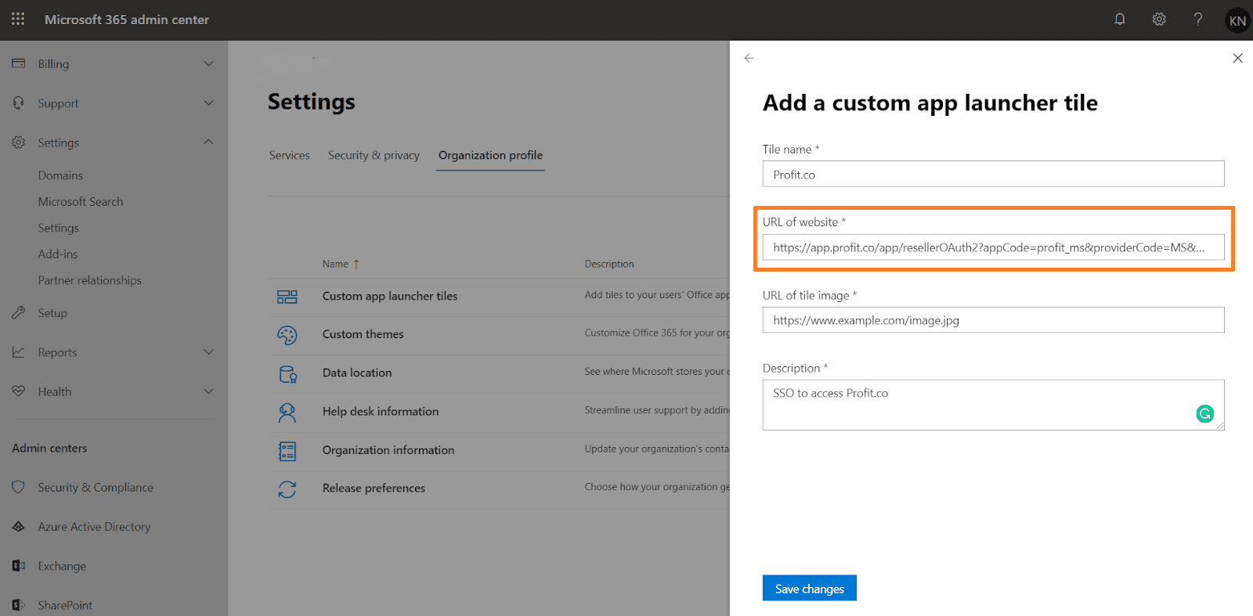Click the Setup wrench icon in sidebar
The width and height of the screenshot is (1253, 616).
pyautogui.click(x=19, y=312)
